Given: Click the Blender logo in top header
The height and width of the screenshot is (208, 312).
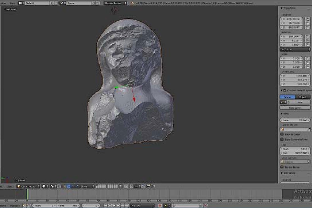Looking at the screenshot, I should click(133, 3).
